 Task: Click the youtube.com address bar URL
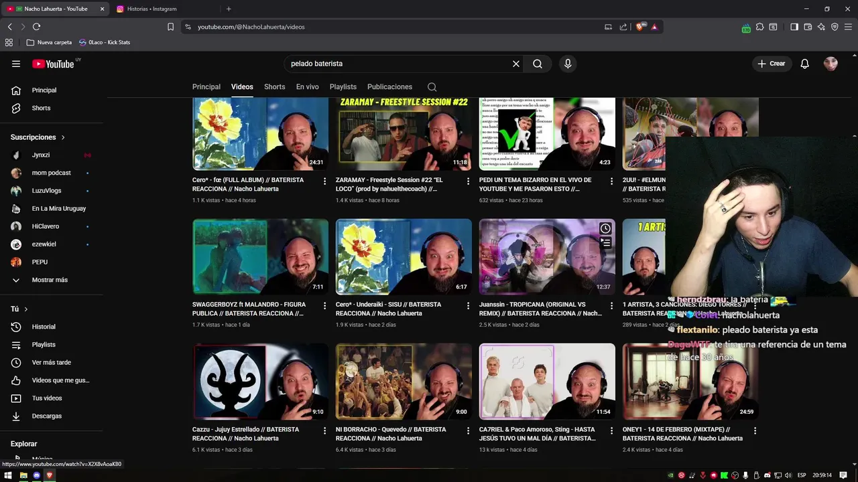(251, 27)
